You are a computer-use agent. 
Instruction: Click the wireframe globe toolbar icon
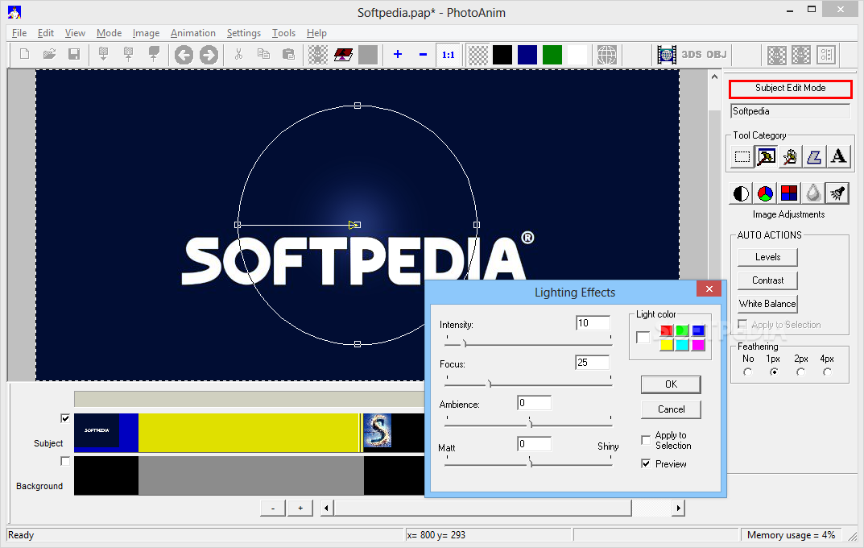pyautogui.click(x=606, y=55)
